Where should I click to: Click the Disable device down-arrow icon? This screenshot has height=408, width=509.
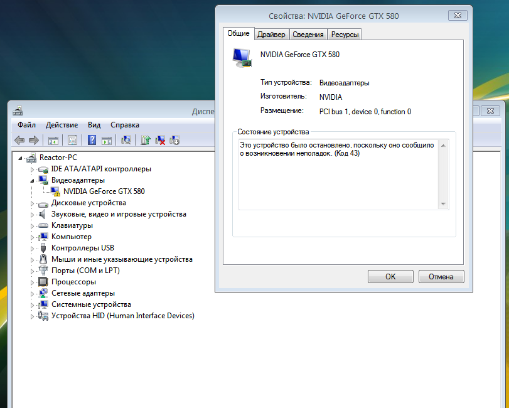[174, 140]
